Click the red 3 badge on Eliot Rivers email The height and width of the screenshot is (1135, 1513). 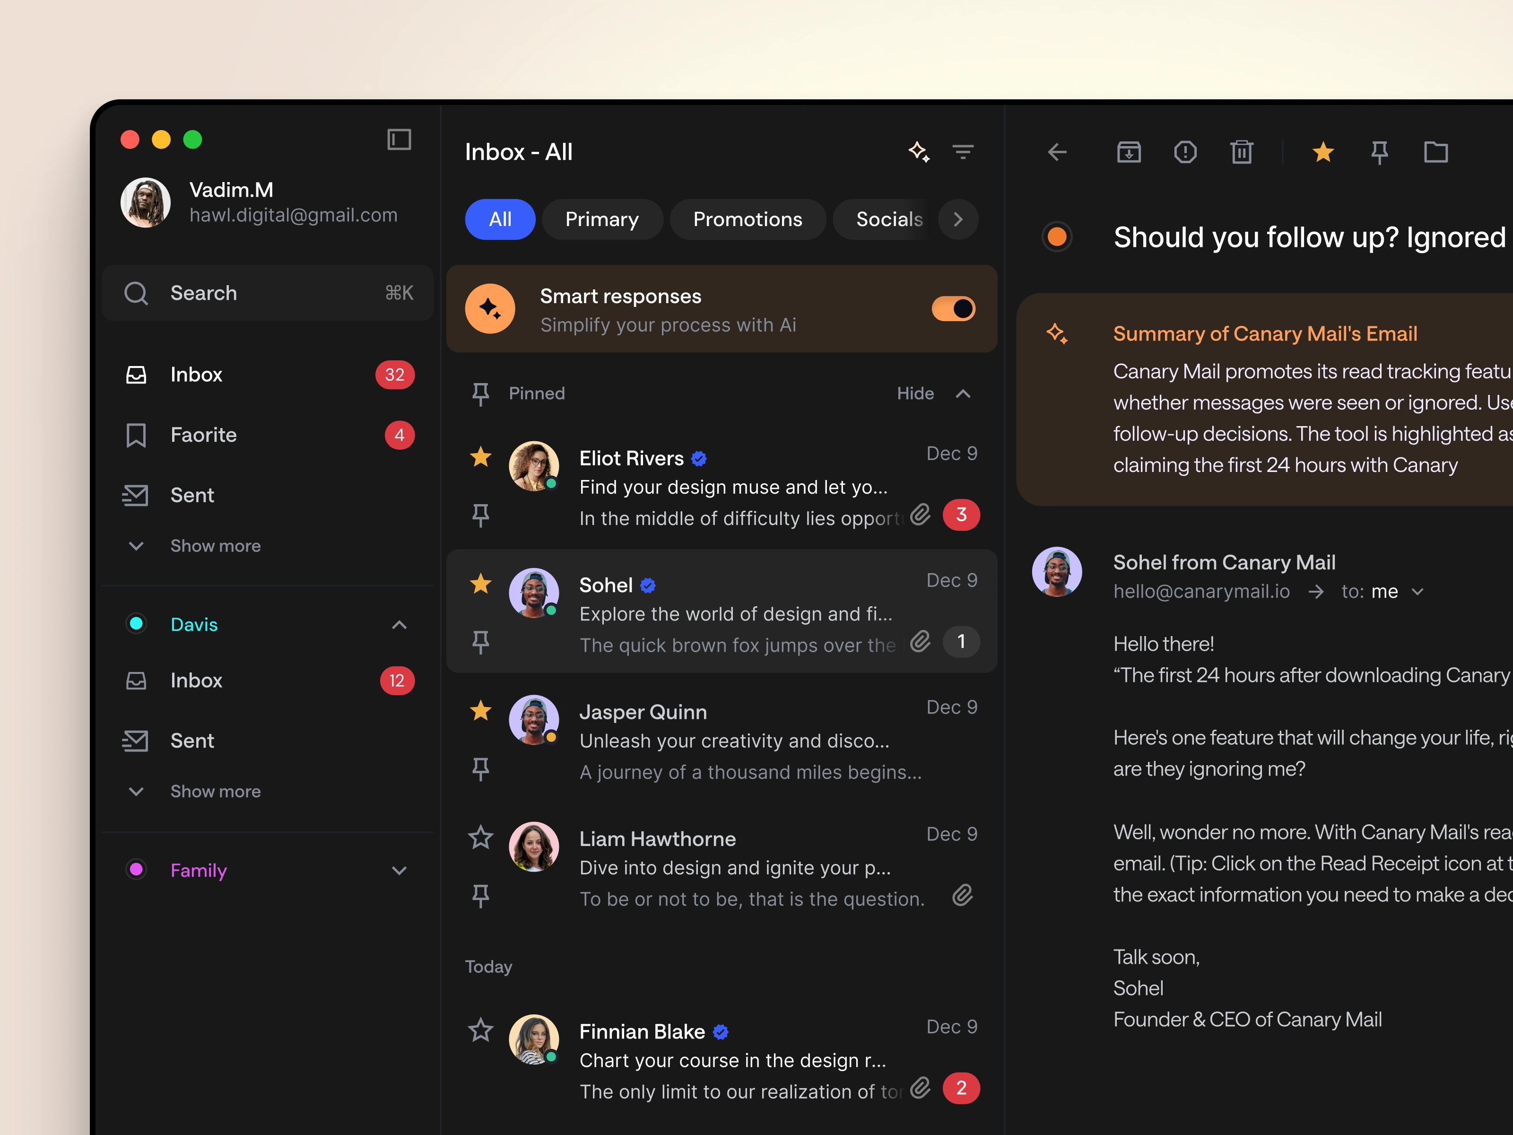(961, 515)
